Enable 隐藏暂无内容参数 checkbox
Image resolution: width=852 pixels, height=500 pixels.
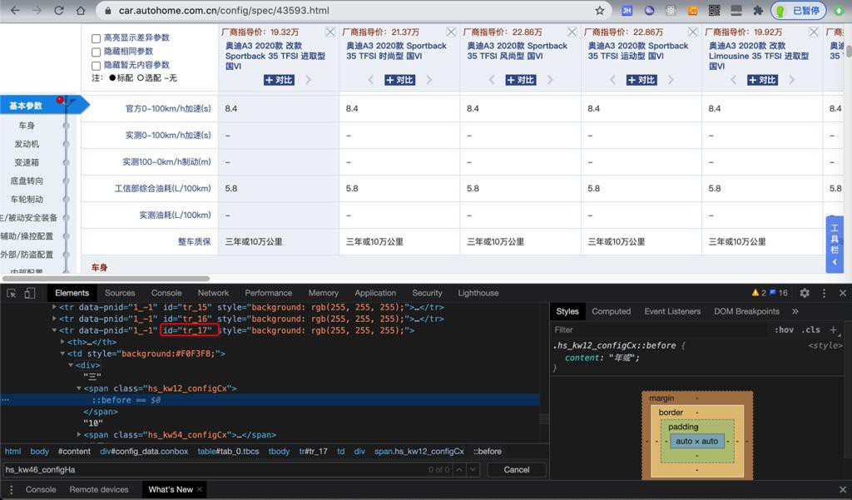tap(96, 65)
